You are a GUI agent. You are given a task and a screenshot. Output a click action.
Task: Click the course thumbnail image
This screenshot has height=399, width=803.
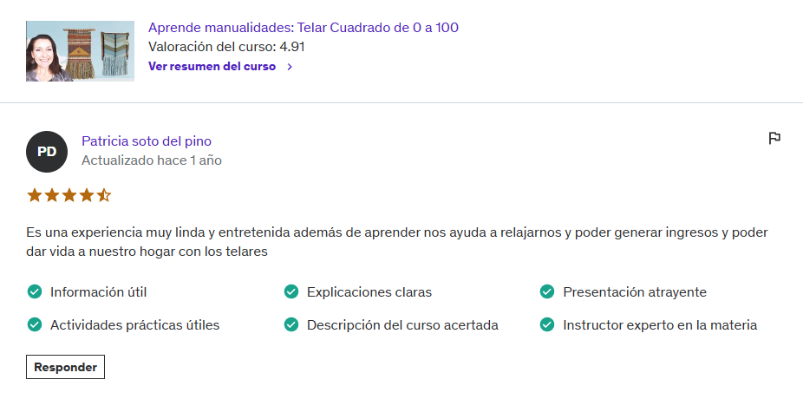[x=80, y=51]
